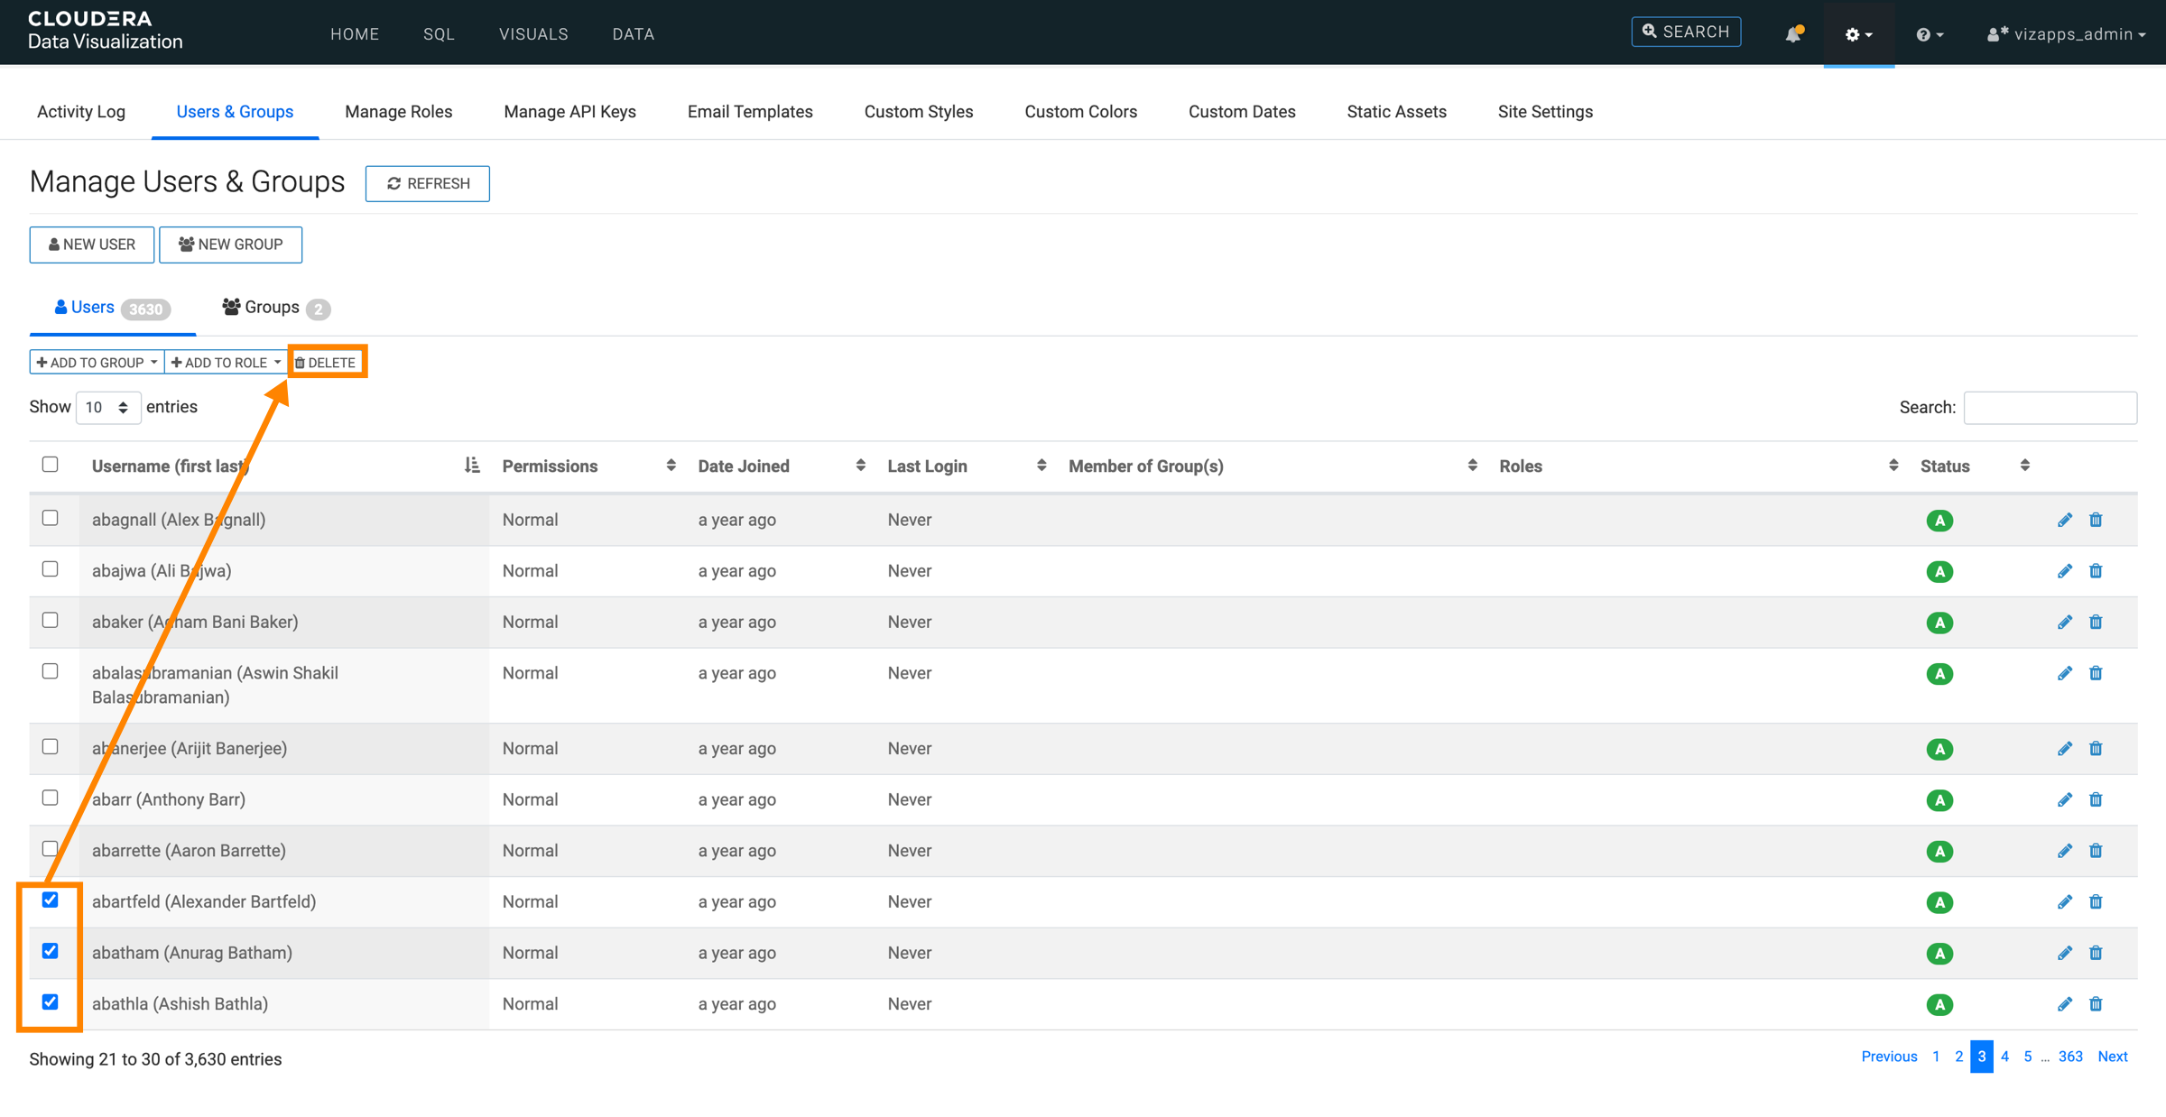The height and width of the screenshot is (1117, 2166).
Task: Delete user abajwa with trash icon
Action: click(x=2096, y=571)
